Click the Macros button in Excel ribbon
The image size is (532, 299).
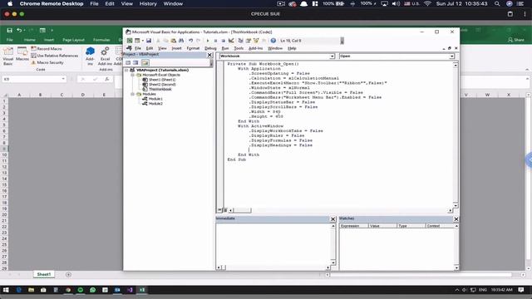click(22, 55)
